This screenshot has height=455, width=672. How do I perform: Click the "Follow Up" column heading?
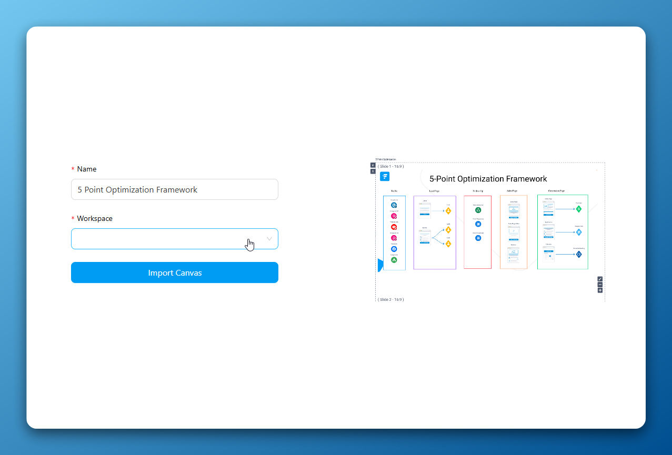478,191
